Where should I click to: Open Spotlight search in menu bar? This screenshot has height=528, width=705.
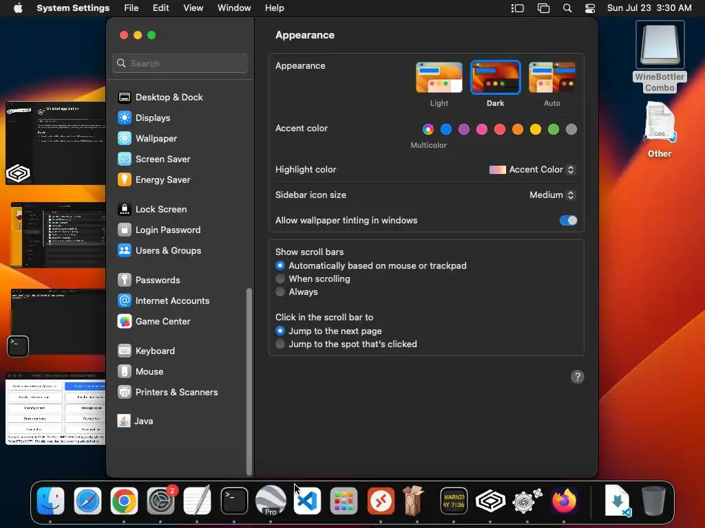[x=567, y=8]
